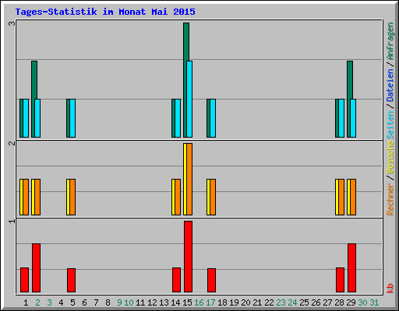Click the cyan bar for day 28
The height and width of the screenshot is (311, 399).
pos(341,118)
